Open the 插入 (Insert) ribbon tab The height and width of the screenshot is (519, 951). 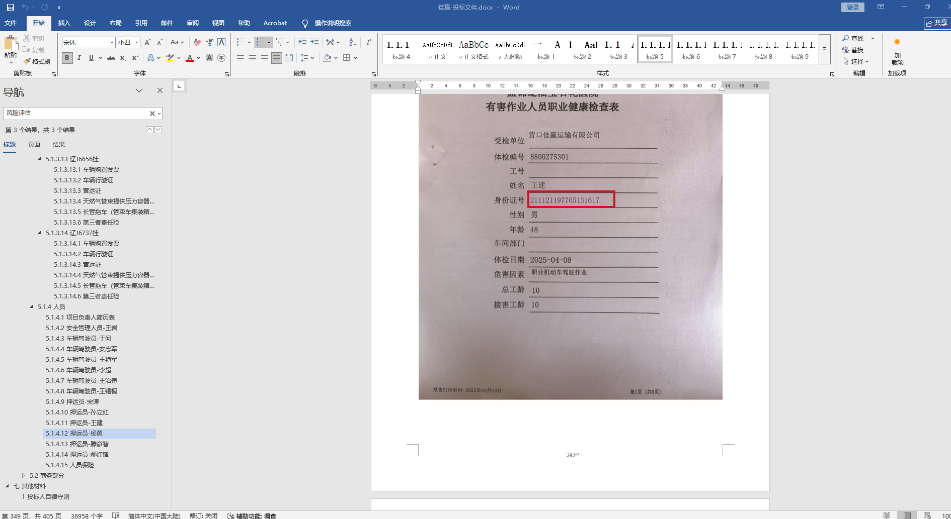64,23
